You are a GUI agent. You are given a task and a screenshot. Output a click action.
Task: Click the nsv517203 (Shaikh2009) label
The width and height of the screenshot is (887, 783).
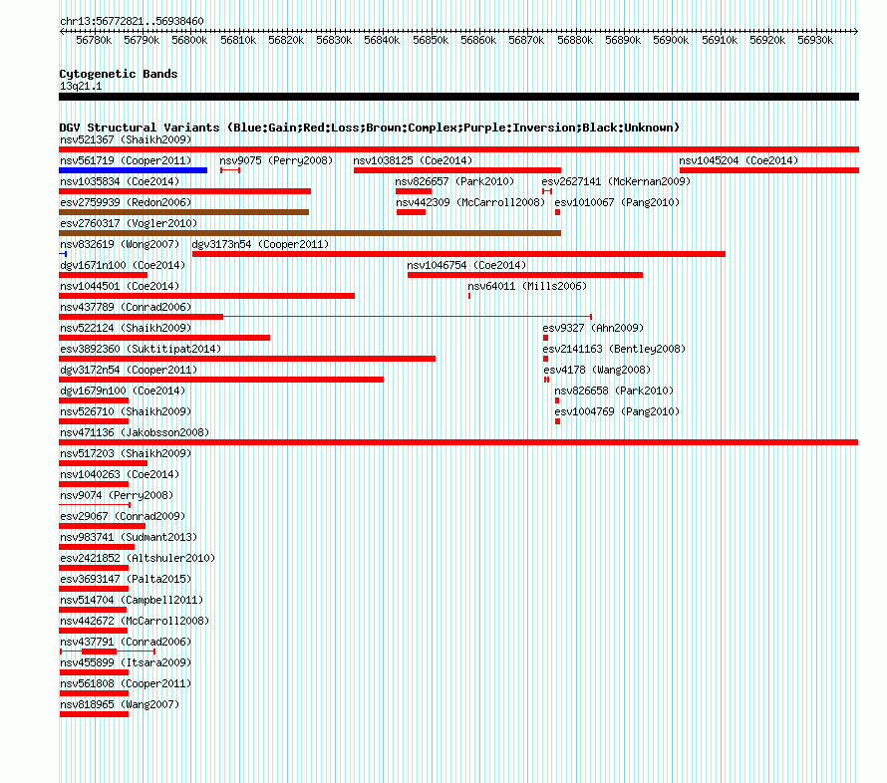[x=126, y=453]
